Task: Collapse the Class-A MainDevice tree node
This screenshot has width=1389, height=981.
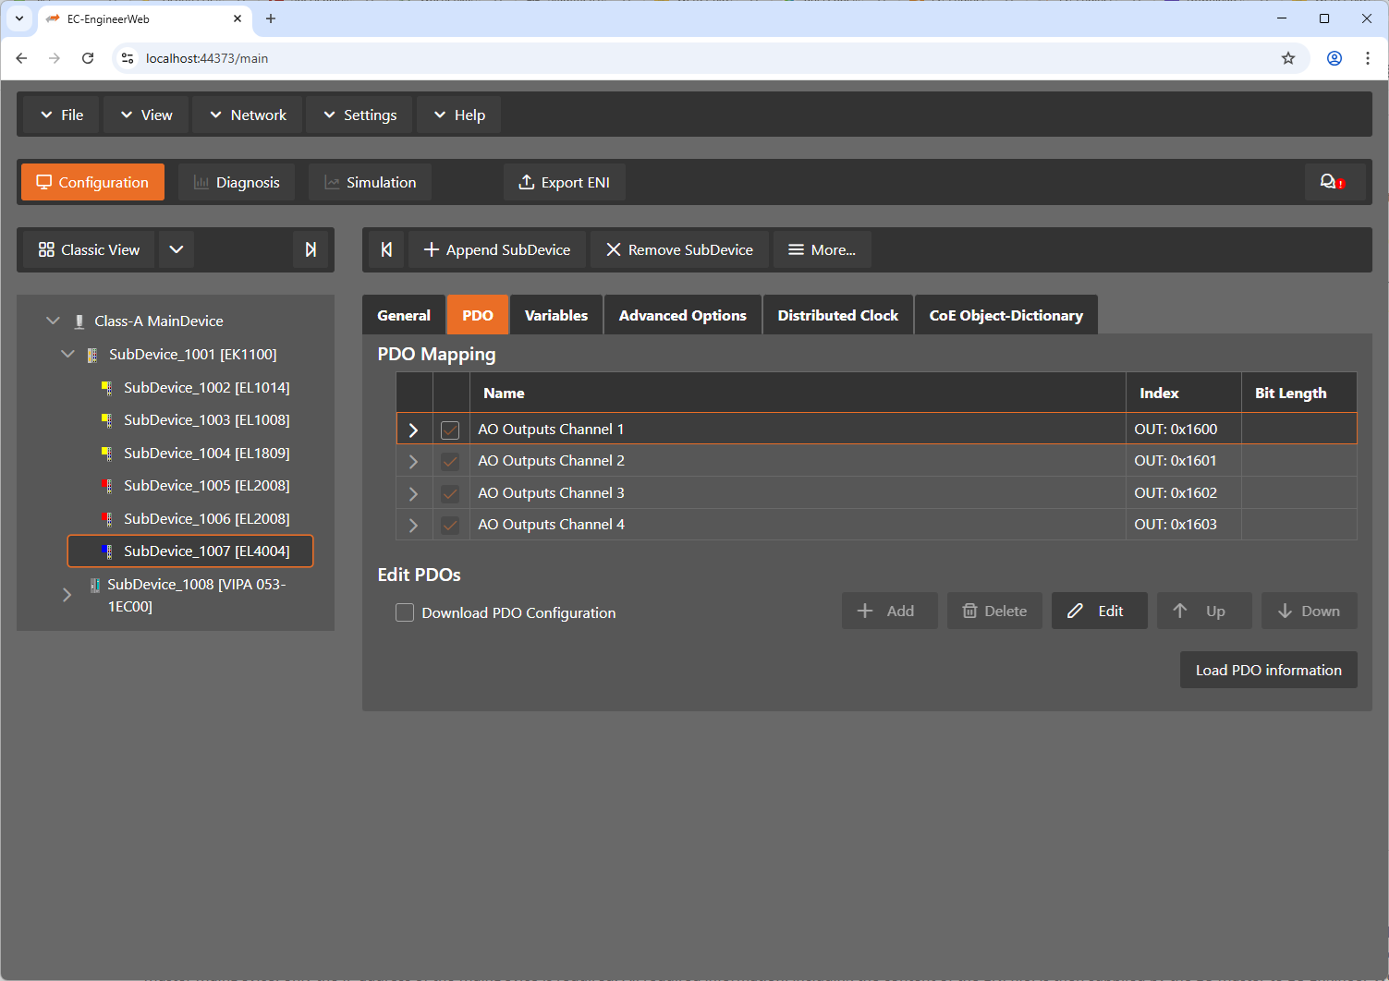Action: tap(53, 321)
